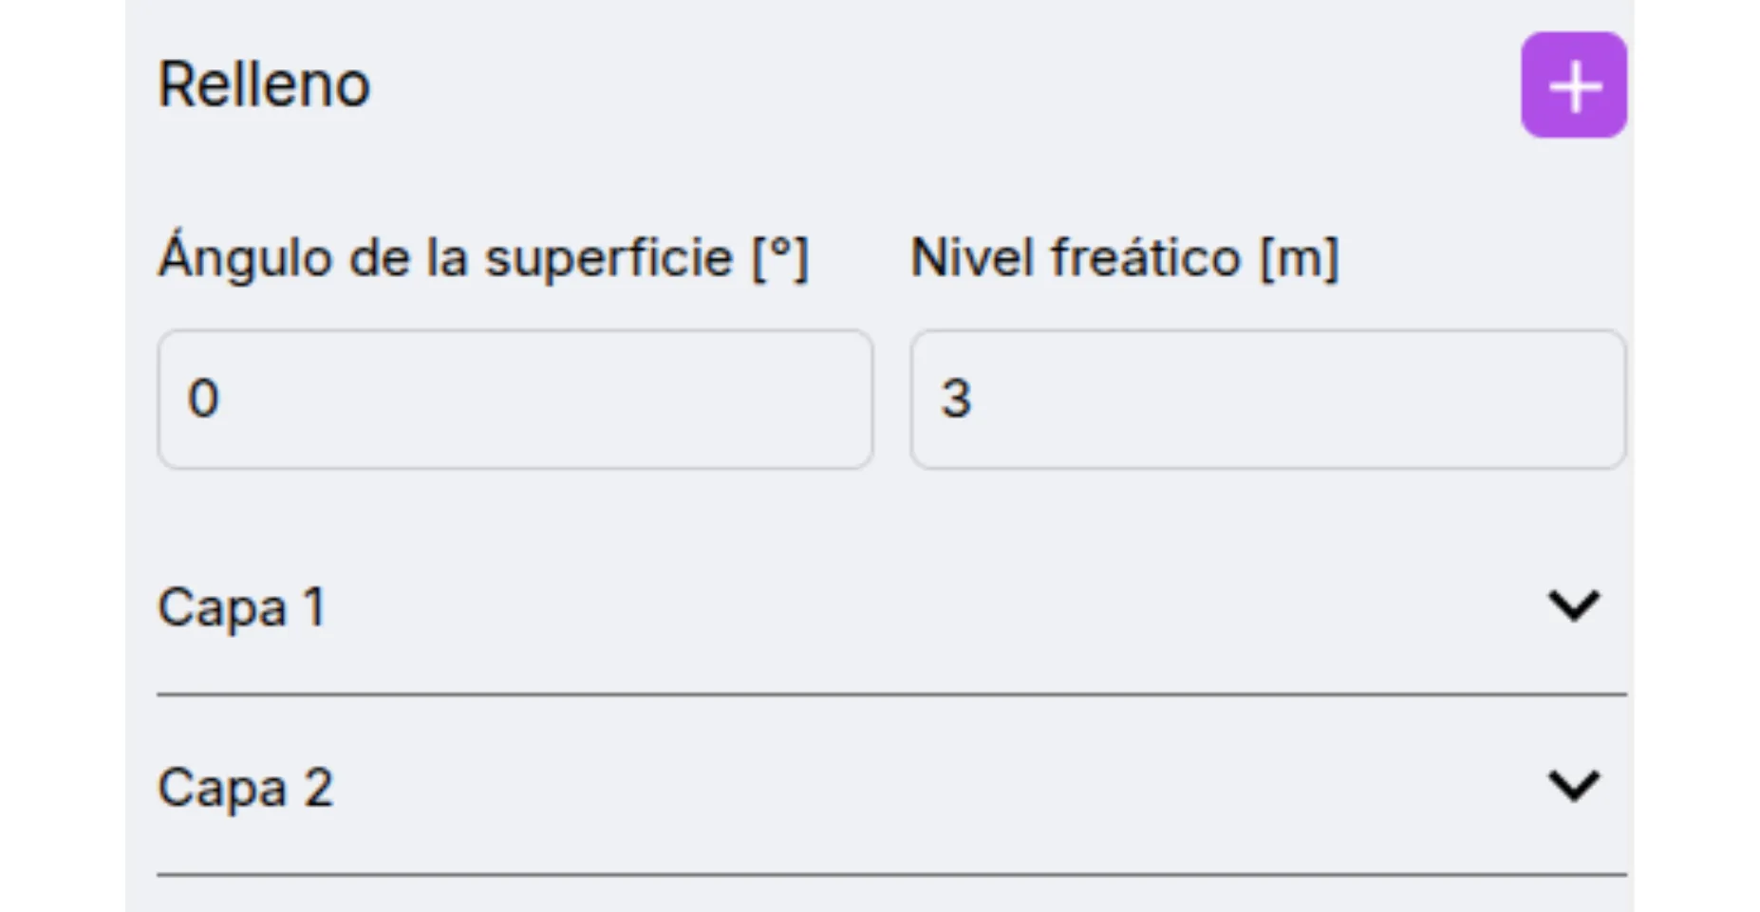Focus the Nivel freático input field
The width and height of the screenshot is (1760, 912).
coord(1267,399)
